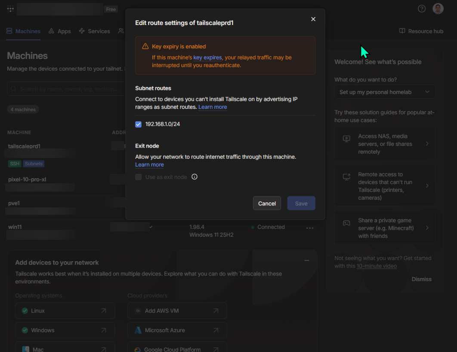This screenshot has height=352, width=457.
Task: Dismiss the Welcome panel
Action: [x=421, y=279]
